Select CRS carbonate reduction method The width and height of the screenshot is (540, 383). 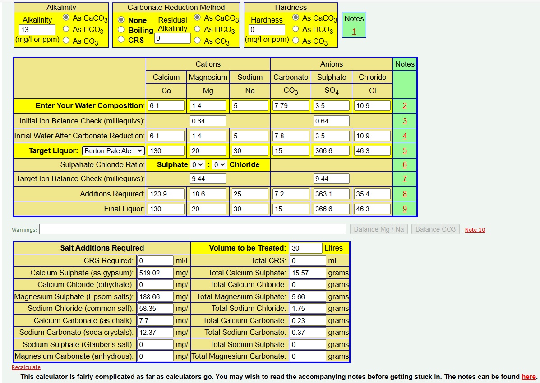pos(121,39)
